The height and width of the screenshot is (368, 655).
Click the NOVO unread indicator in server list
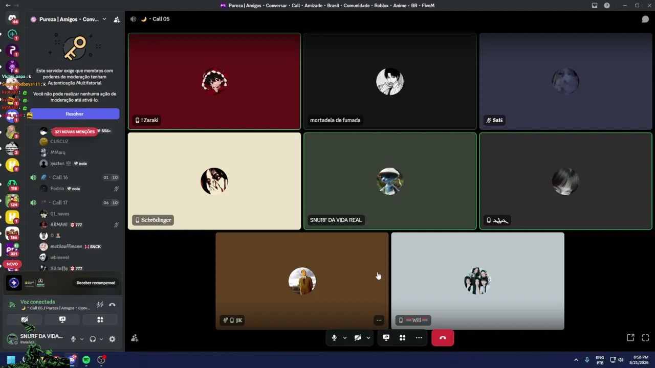12,264
